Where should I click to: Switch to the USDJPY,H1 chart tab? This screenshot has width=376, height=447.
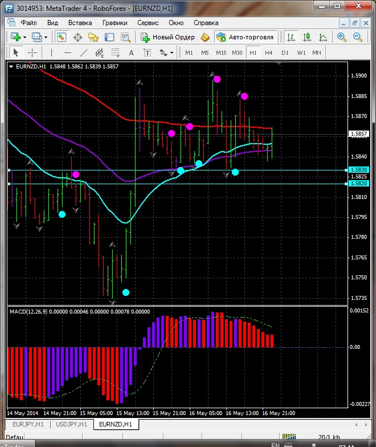pos(71,424)
